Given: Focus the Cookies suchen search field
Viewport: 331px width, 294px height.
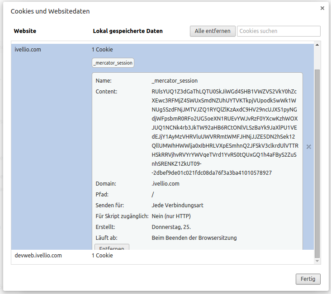Looking at the screenshot, I should point(279,31).
